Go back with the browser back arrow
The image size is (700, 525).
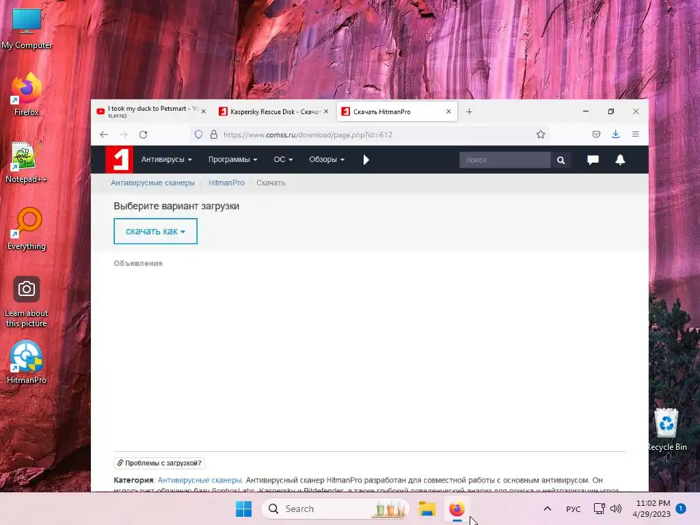point(104,135)
